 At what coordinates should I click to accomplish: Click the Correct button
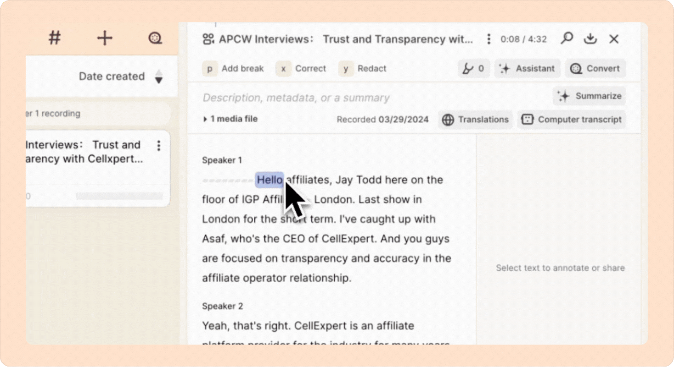tap(301, 69)
